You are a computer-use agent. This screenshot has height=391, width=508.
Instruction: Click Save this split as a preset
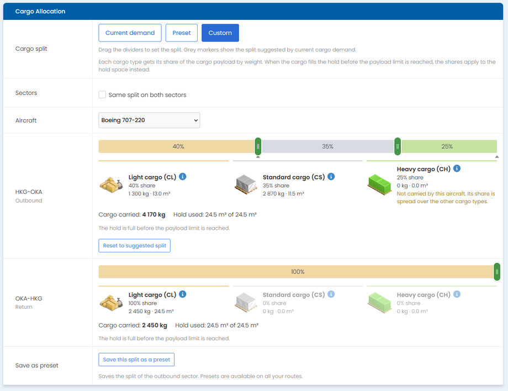[136, 360]
